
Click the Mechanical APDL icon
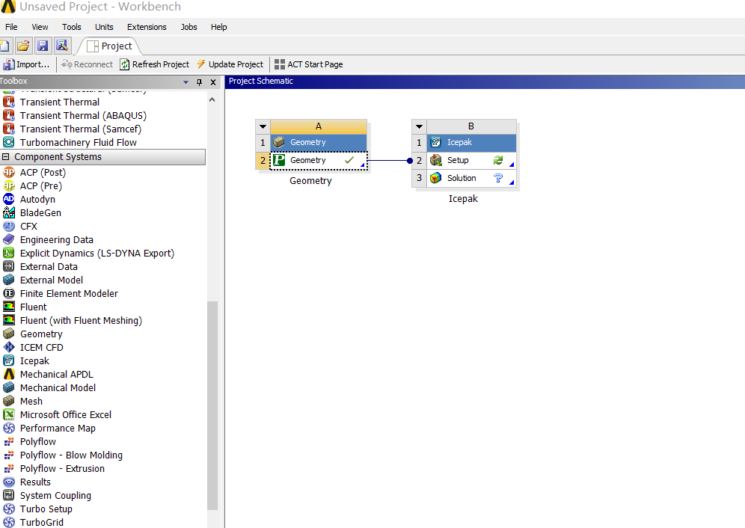pos(9,375)
